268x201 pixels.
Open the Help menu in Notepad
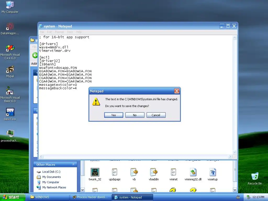point(79,32)
